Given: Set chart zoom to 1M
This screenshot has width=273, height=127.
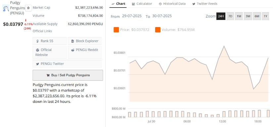Looking at the screenshot, I should (x=239, y=16).
